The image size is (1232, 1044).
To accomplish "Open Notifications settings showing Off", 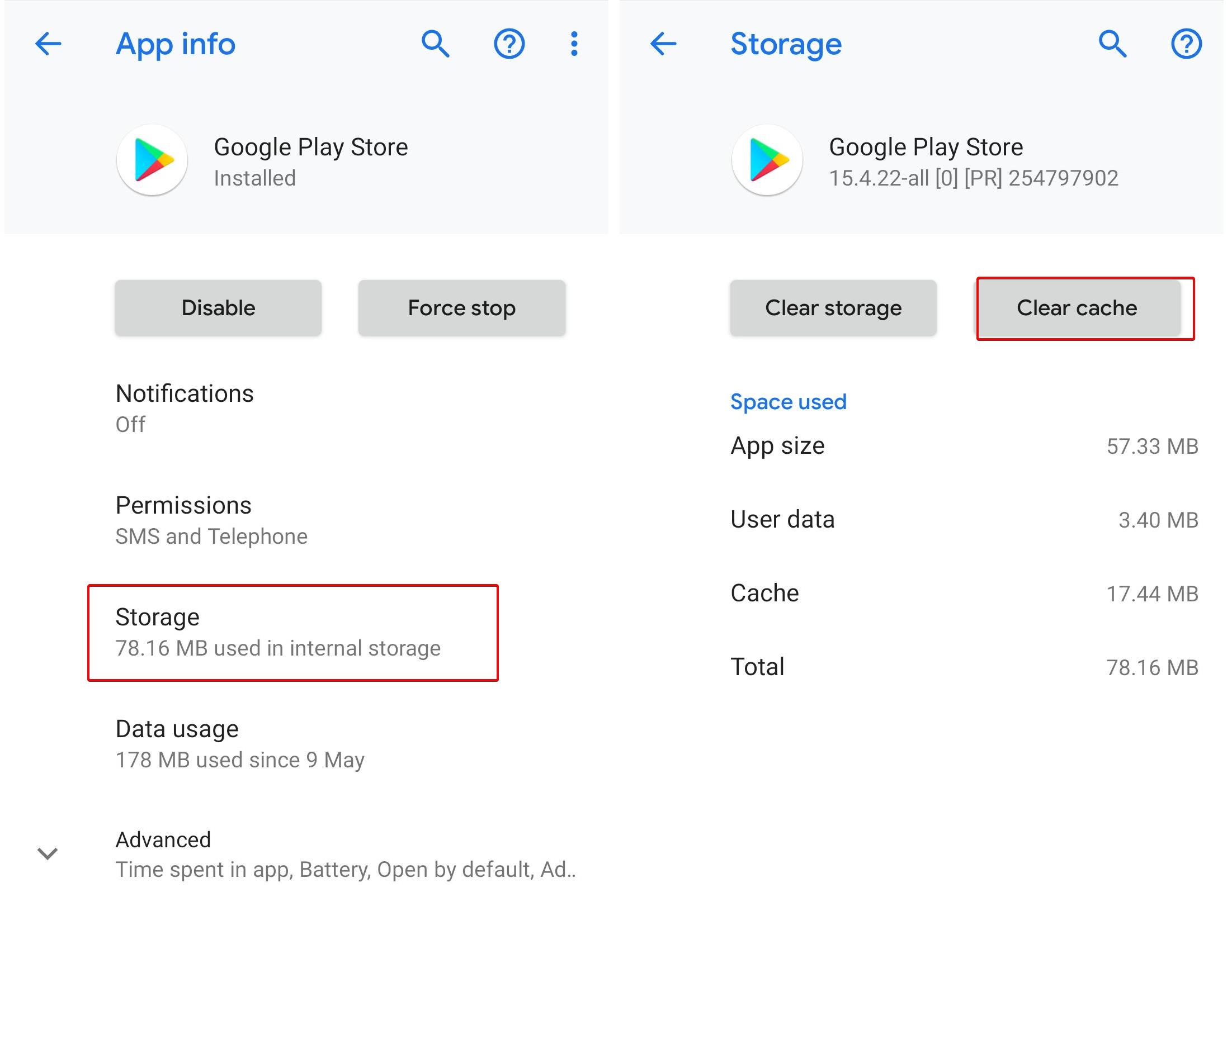I will 185,409.
